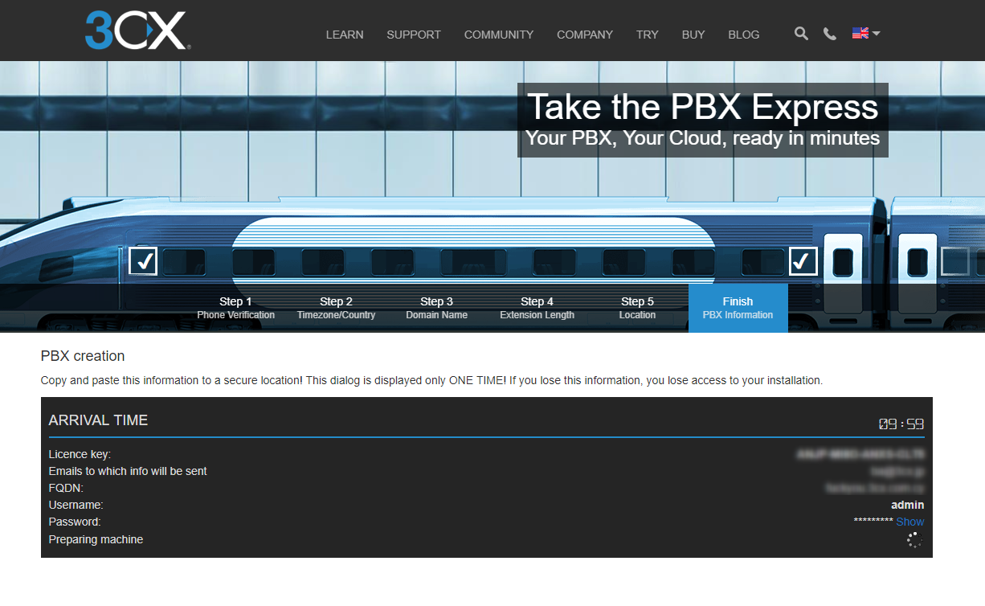Select Step 4 Extension Length
This screenshot has height=606, width=985.
(537, 308)
